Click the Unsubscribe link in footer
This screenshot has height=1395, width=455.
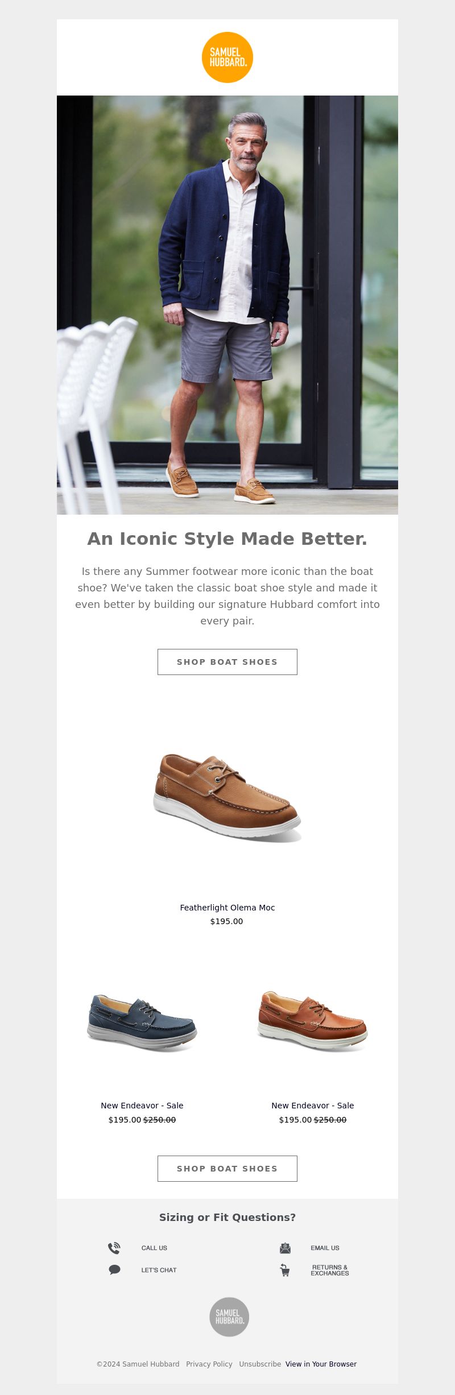260,1364
